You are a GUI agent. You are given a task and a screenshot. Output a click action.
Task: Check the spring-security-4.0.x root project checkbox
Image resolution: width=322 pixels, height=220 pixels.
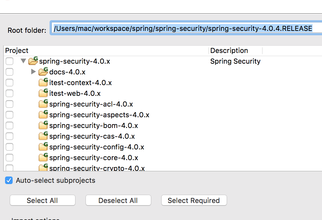coord(9,61)
